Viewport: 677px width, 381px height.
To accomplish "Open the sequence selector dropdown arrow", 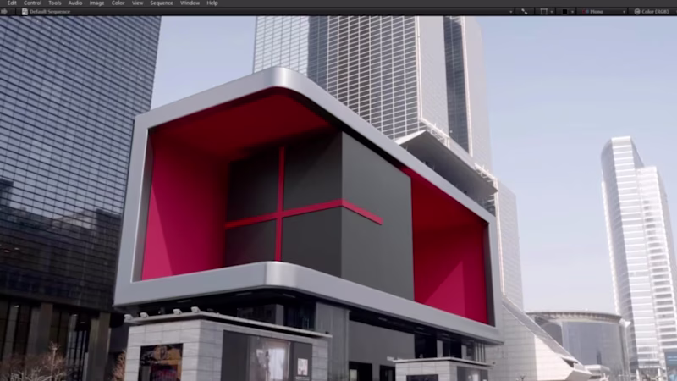I will [511, 12].
